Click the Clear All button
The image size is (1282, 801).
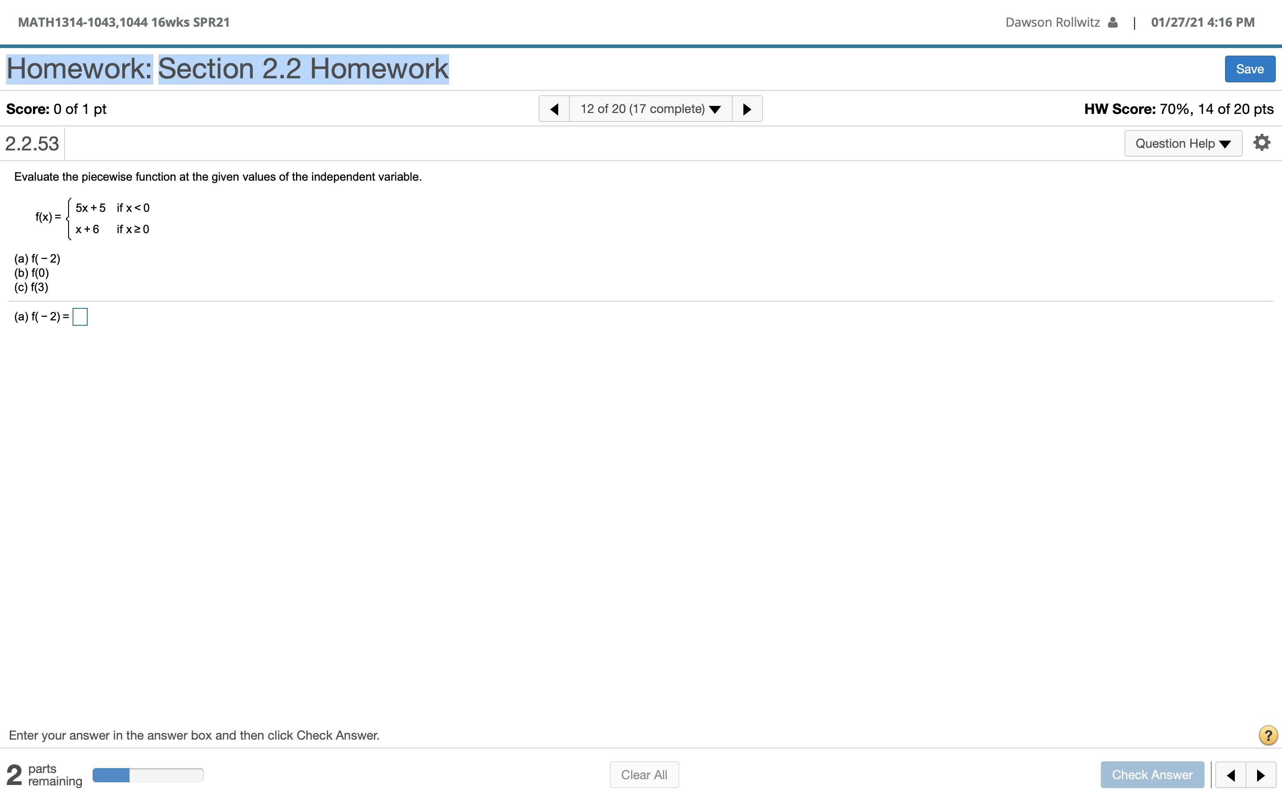click(x=644, y=775)
